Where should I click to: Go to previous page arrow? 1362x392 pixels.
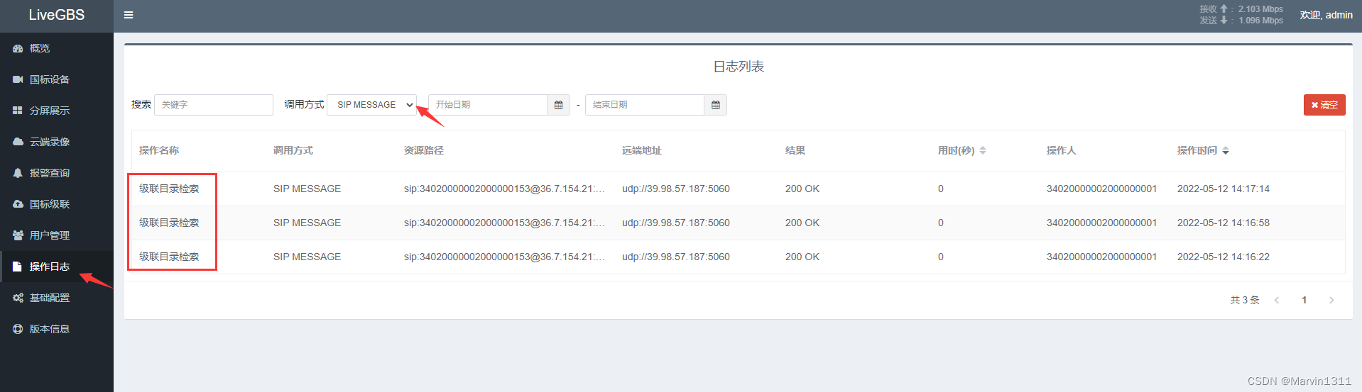pos(1277,300)
